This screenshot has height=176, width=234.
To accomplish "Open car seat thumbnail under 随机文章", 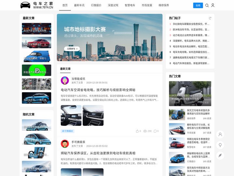I will point(36,153).
